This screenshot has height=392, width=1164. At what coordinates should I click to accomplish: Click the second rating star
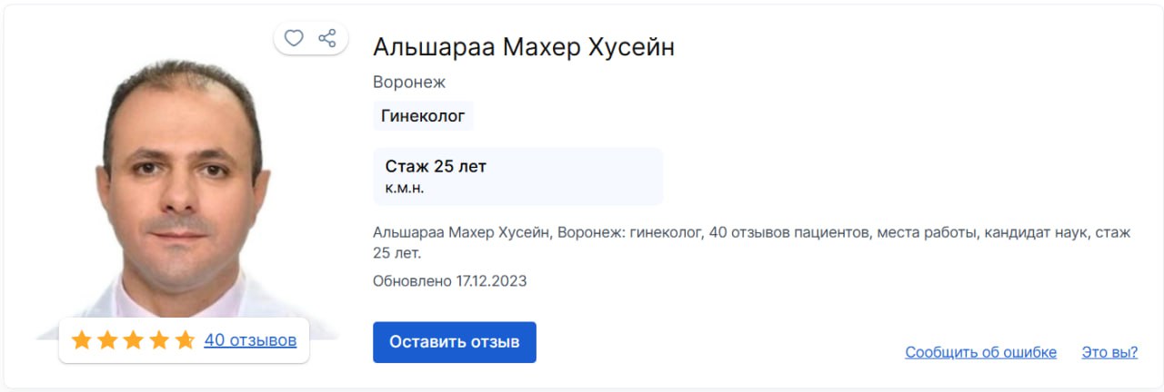(107, 340)
